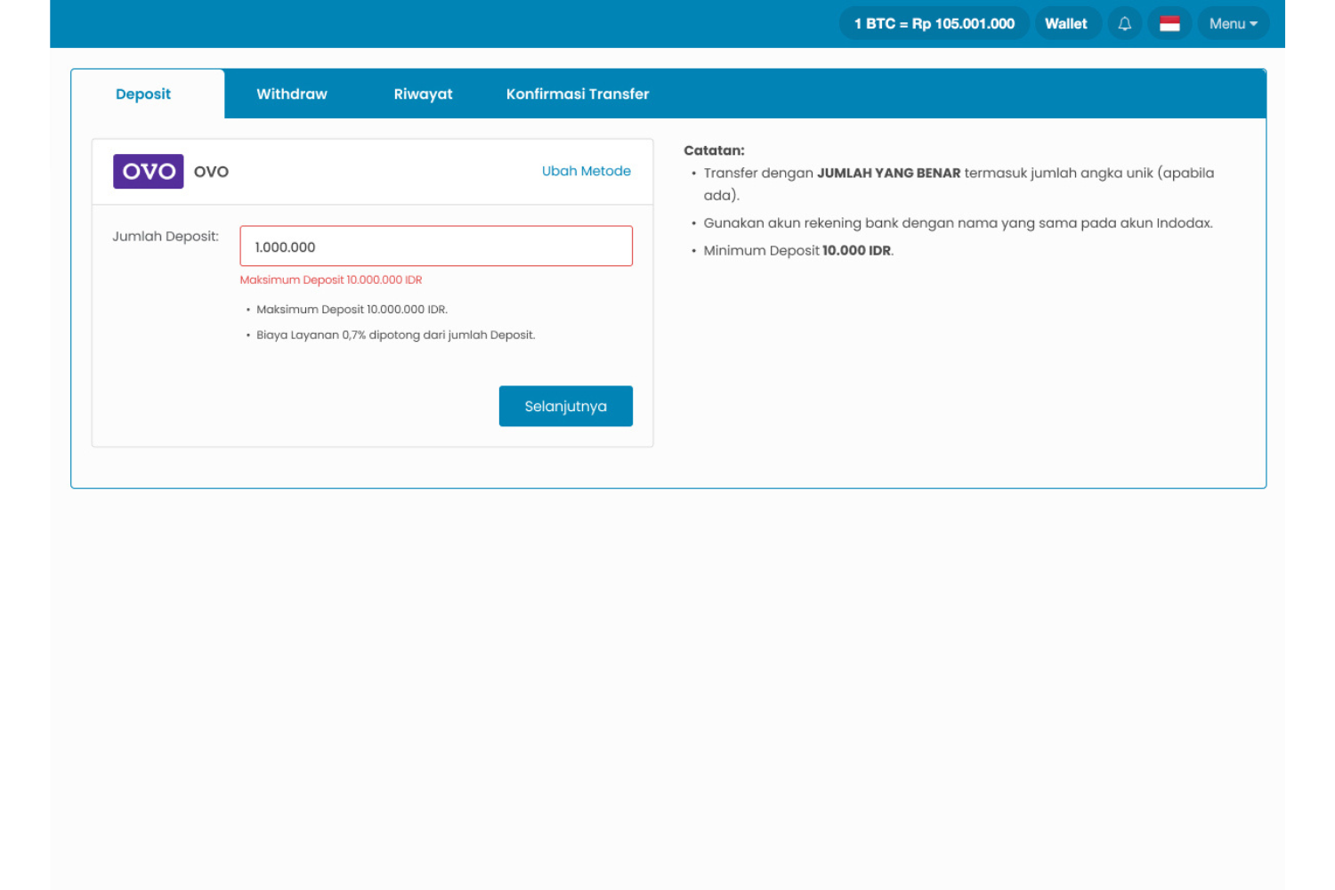Expand the Menu dropdown
This screenshot has width=1335, height=890.
click(x=1233, y=24)
